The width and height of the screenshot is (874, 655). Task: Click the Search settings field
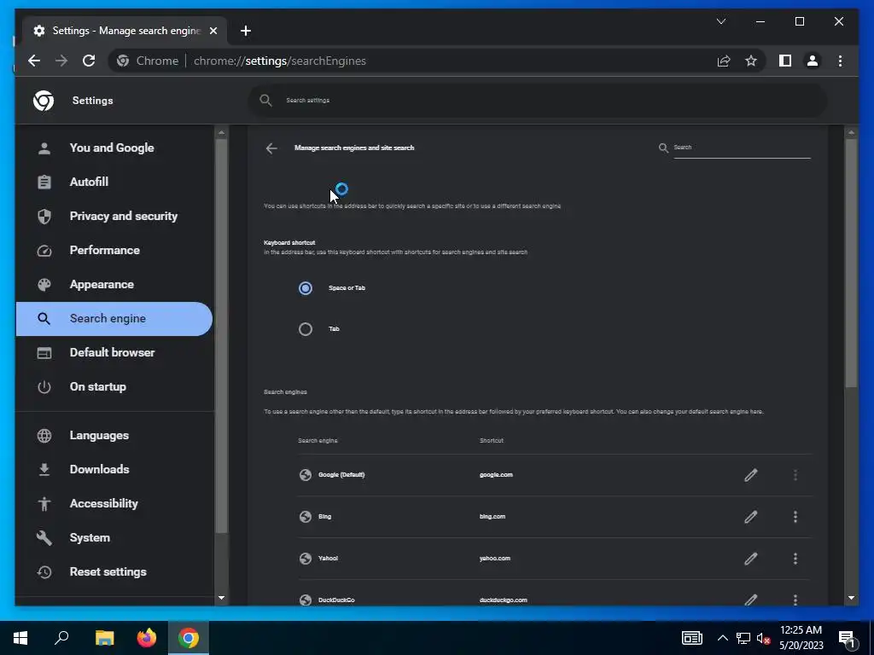[538, 101]
